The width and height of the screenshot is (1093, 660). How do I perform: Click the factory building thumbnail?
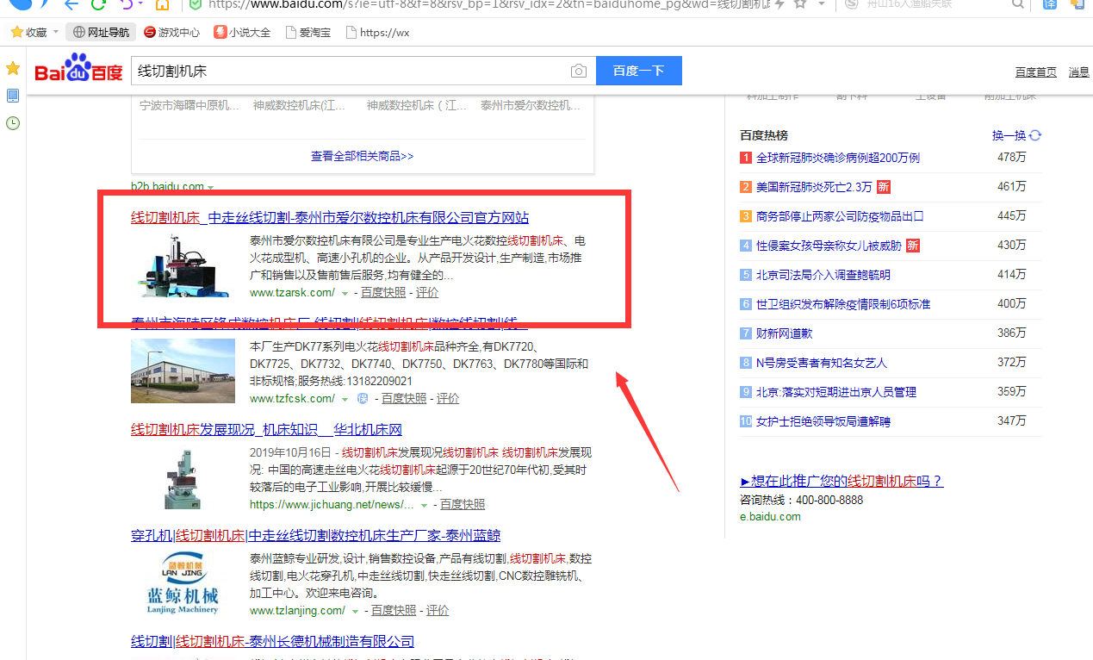tap(183, 370)
